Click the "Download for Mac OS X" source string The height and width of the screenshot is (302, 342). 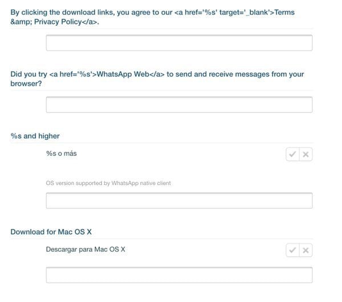[x=51, y=232]
